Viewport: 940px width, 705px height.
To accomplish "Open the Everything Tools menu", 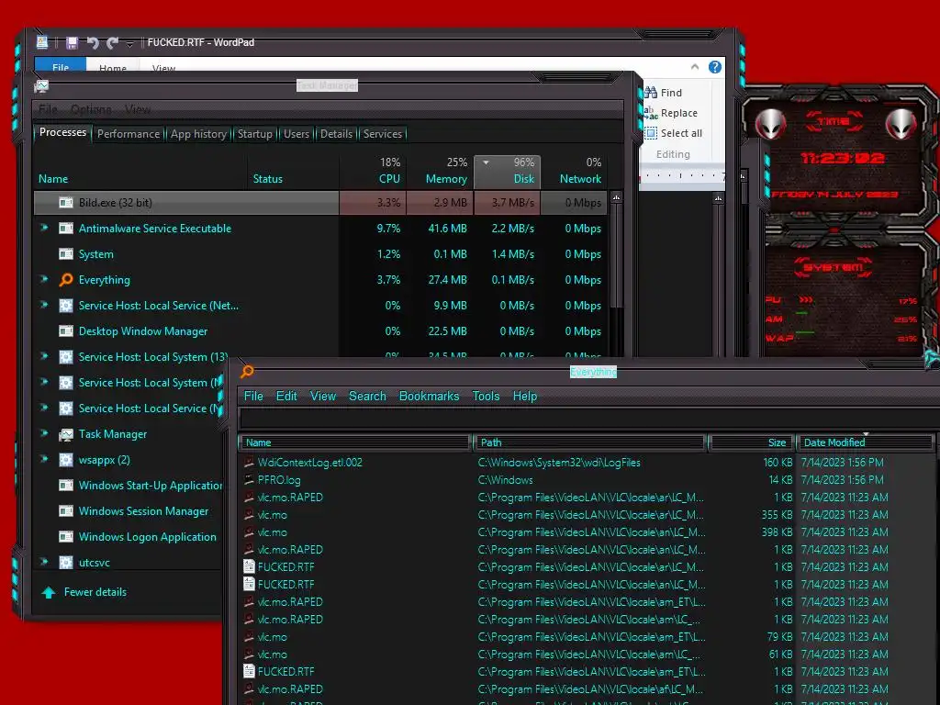I will tap(487, 396).
